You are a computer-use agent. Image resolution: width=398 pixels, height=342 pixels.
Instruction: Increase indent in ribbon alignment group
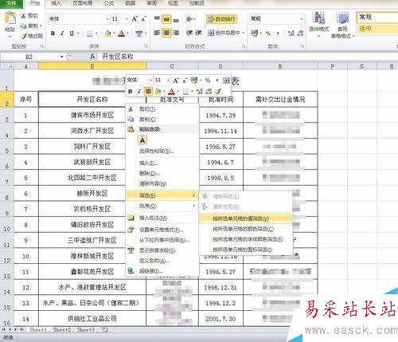(198, 33)
